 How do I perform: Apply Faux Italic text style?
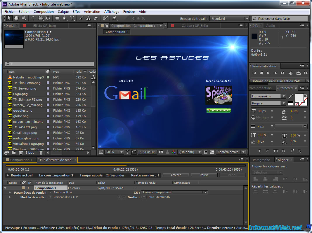[267, 151]
